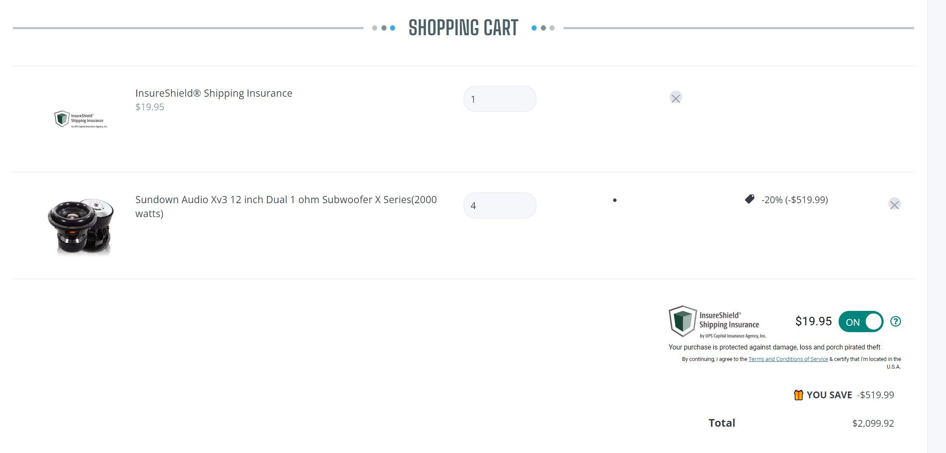Image resolution: width=946 pixels, height=453 pixels.
Task: Click the -20% (-$519.99) discount label
Action: [794, 200]
